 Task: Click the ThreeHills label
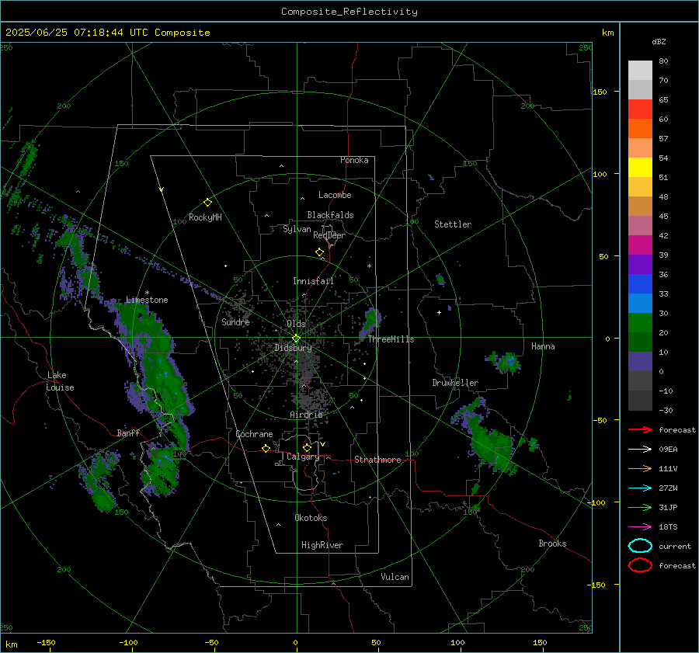tap(391, 339)
